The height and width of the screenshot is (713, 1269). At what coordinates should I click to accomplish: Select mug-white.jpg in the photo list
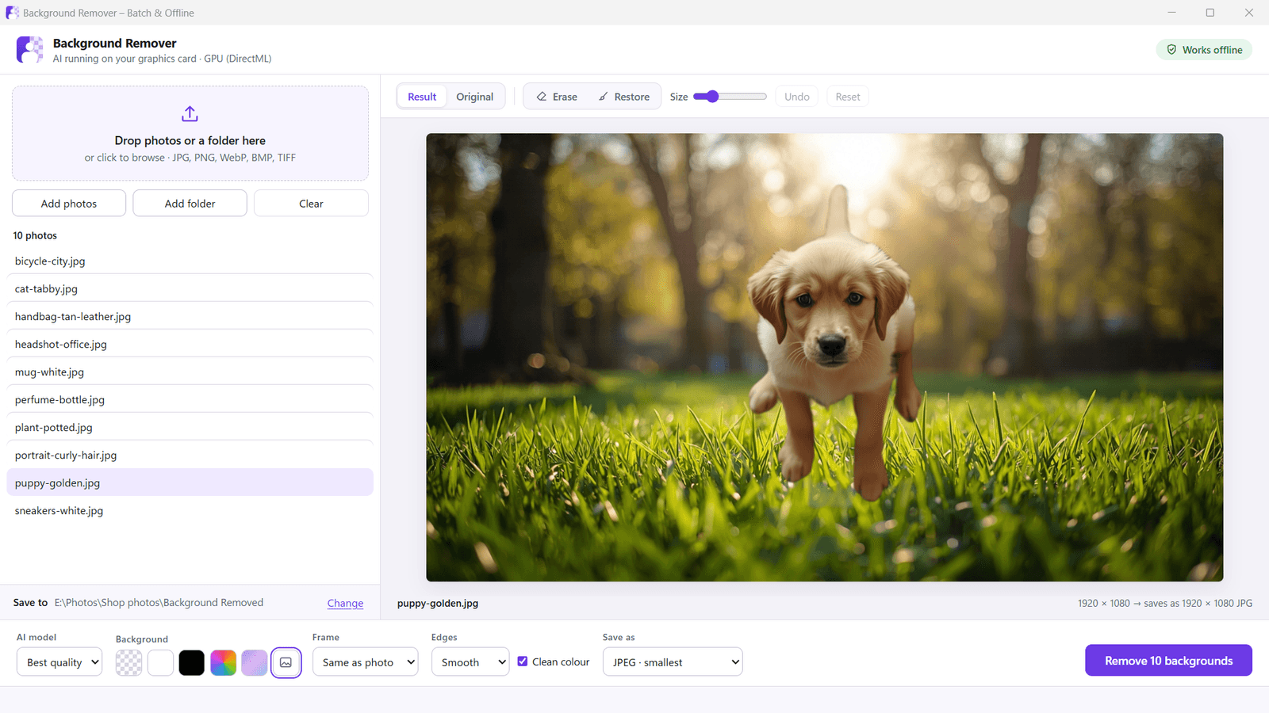pos(190,372)
